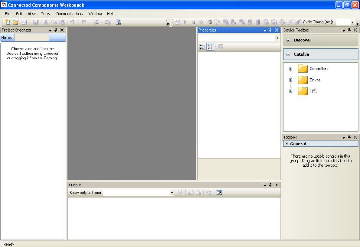Open Device Toolbox window position menu
Screen dimensions: 360x247
pyautogui.click(x=344, y=30)
